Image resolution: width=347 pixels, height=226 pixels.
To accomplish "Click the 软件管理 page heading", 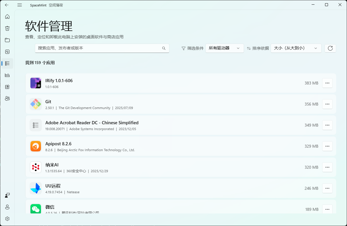I will pos(49,26).
